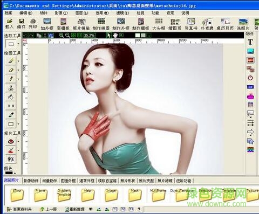Open the 滤镜(T) filter menu
Viewport: 259px width, 214px height.
point(122,13)
